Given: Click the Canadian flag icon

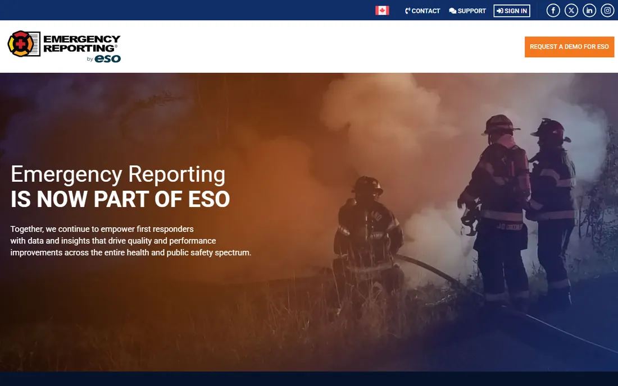Looking at the screenshot, I should (382, 11).
